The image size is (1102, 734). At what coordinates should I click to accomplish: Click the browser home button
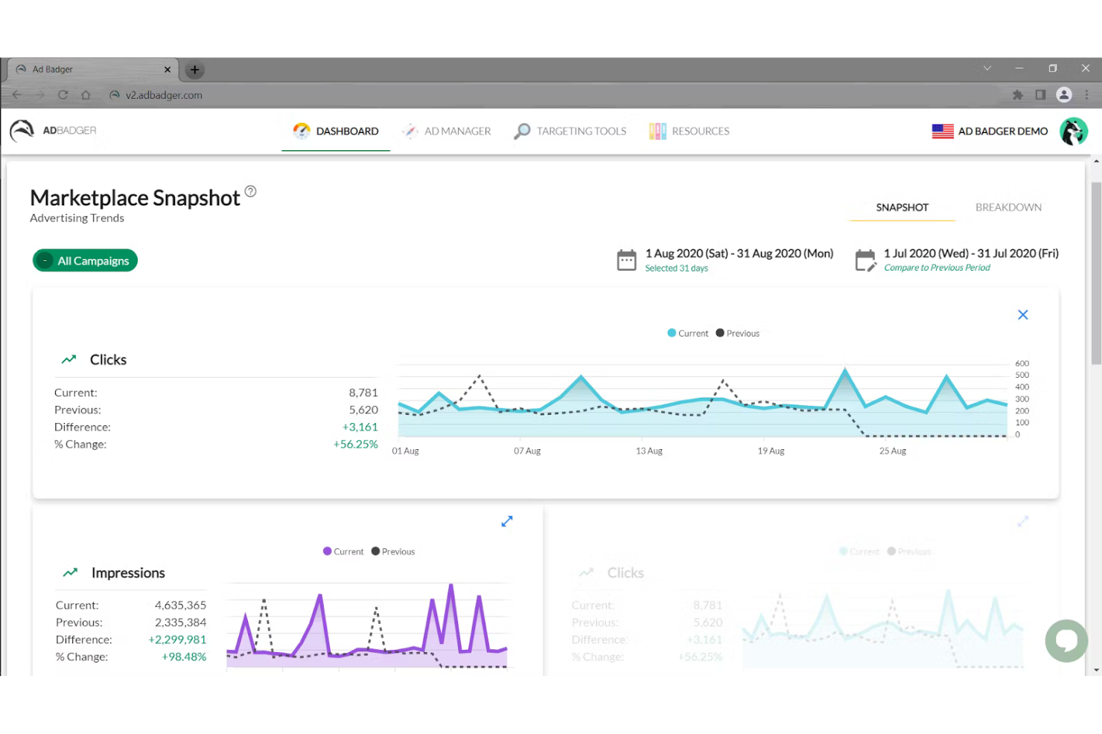coord(86,95)
